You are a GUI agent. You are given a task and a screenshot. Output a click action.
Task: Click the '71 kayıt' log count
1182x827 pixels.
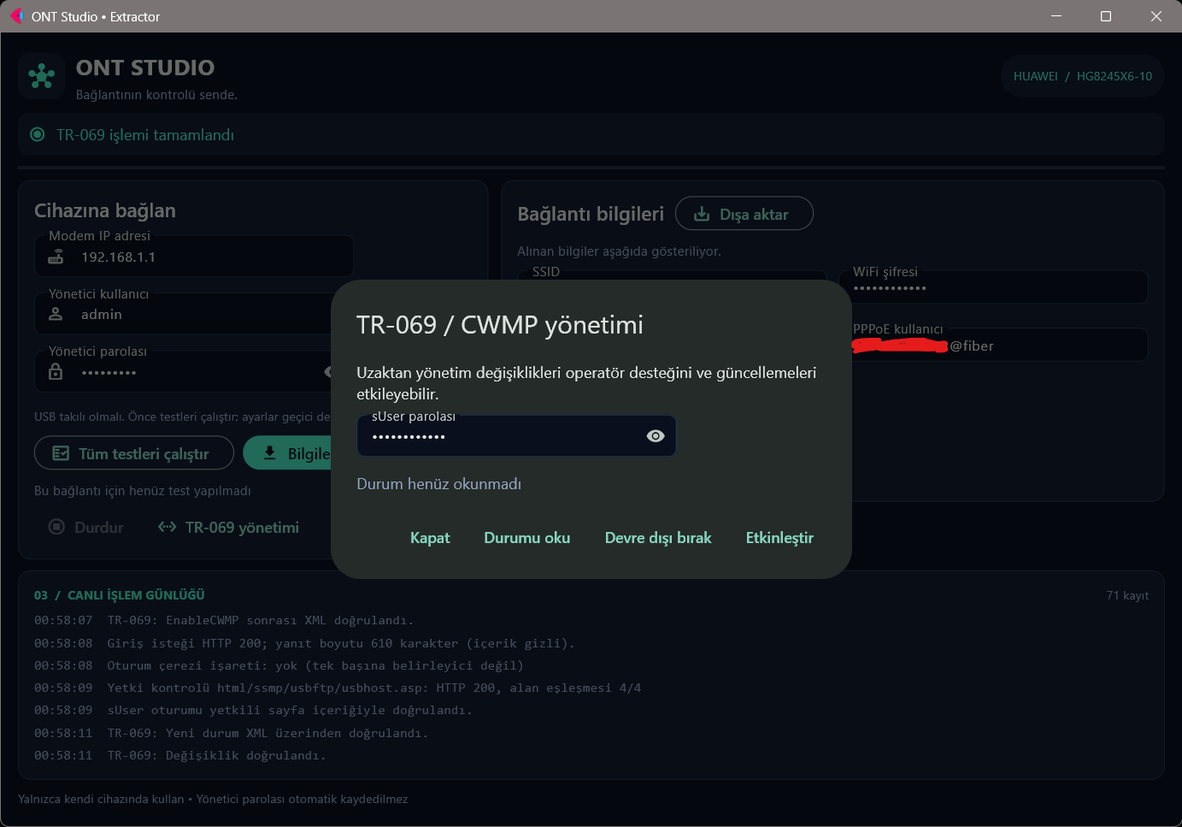(x=1127, y=595)
